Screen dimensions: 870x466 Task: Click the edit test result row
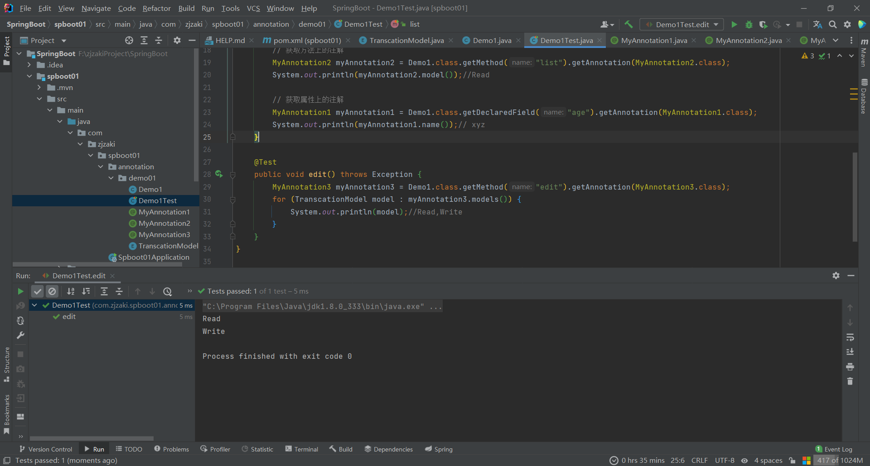(112, 317)
